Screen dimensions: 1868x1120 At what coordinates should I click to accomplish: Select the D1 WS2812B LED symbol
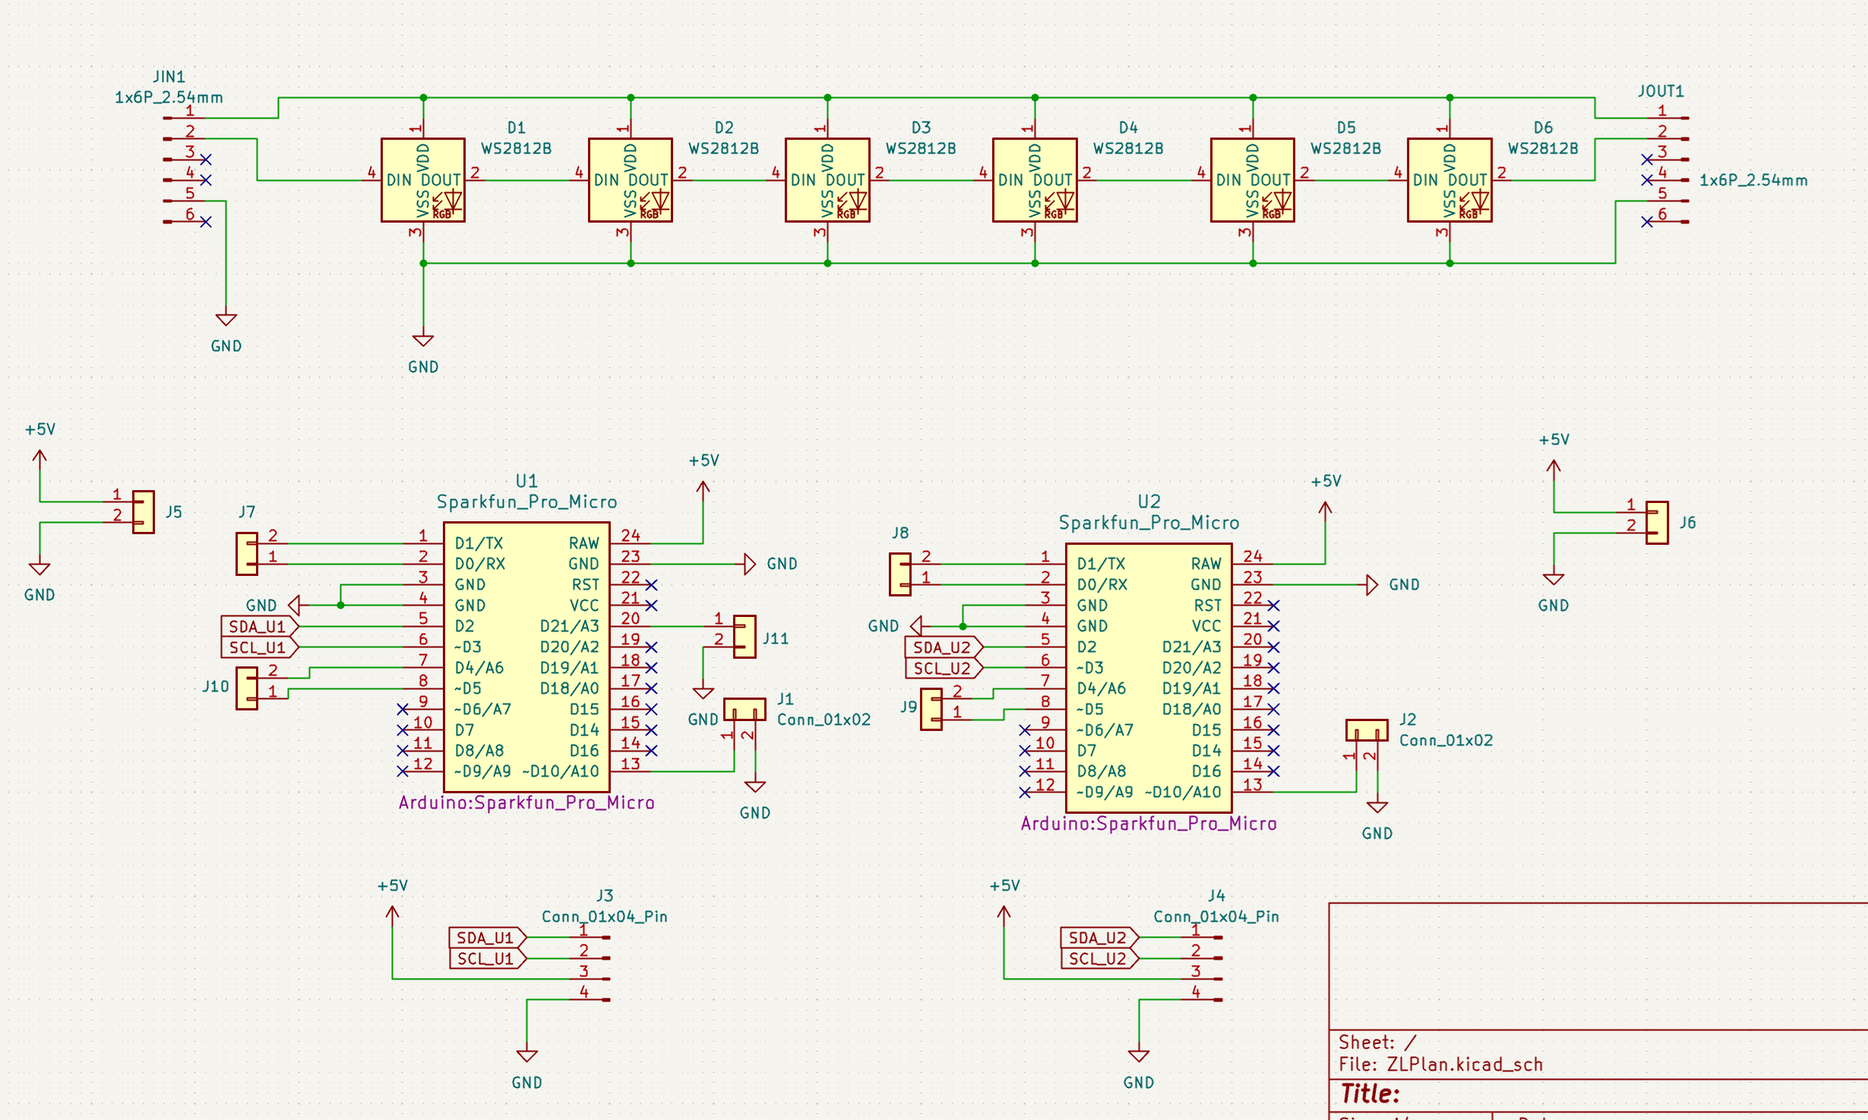pos(422,180)
